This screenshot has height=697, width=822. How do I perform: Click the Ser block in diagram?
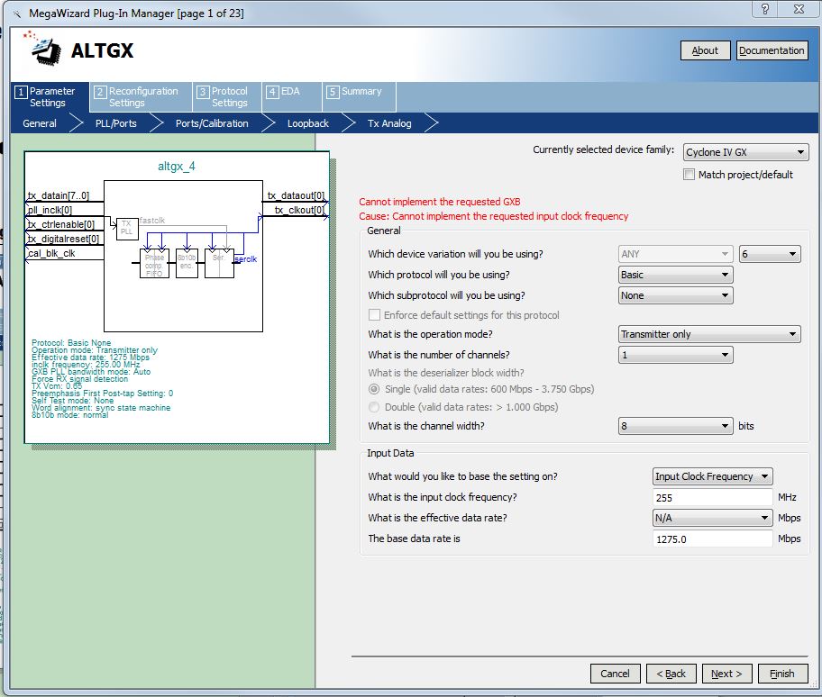pos(219,264)
